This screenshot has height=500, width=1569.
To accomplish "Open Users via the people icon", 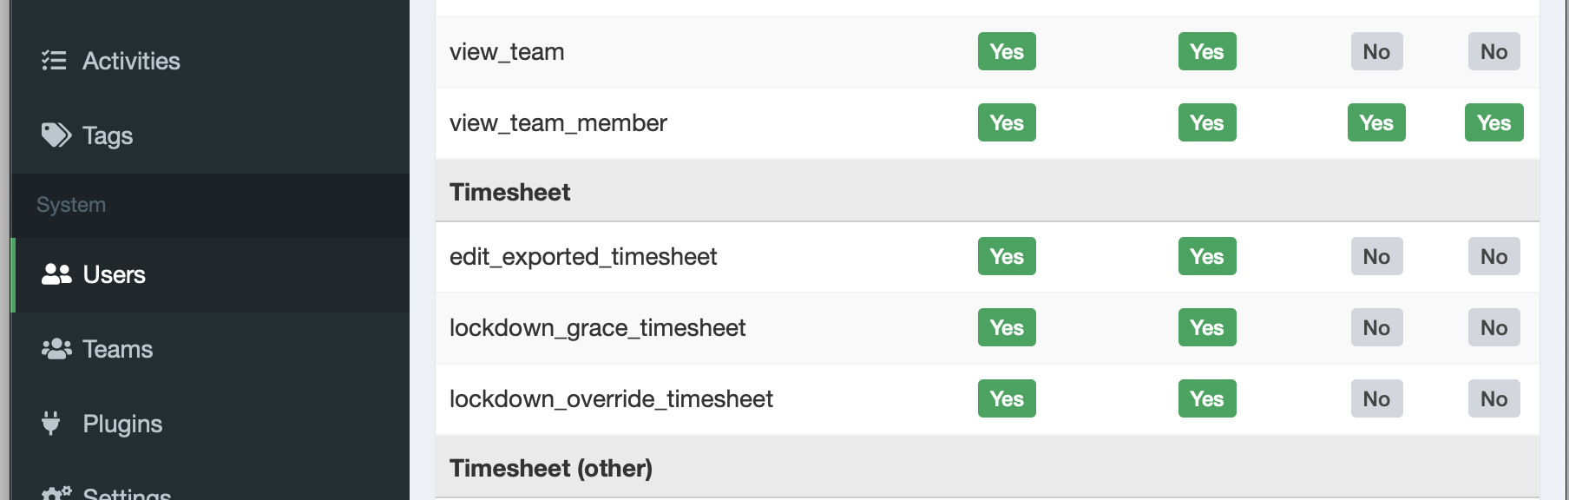I will point(56,274).
